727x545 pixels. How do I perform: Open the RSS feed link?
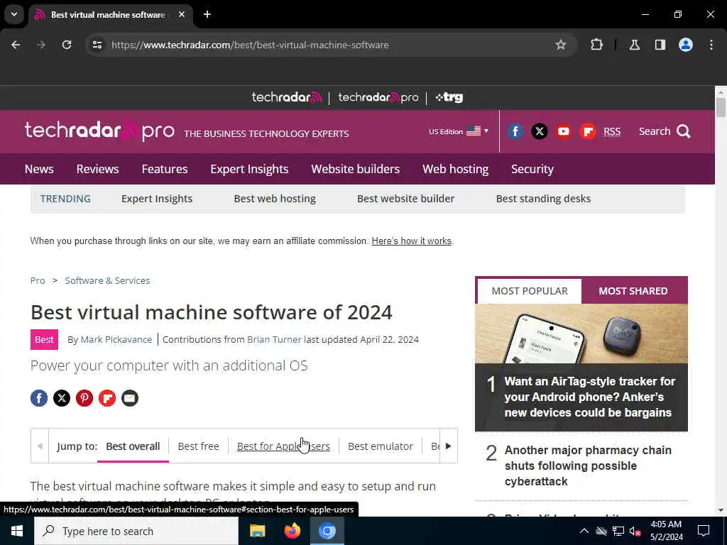click(611, 131)
